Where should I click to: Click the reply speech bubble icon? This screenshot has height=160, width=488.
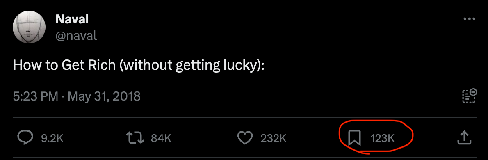25,138
